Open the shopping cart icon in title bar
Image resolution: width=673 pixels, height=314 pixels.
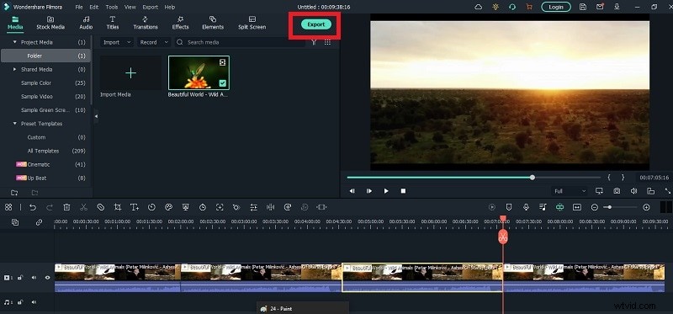[529, 7]
